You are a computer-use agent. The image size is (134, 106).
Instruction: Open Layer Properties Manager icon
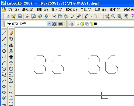click(72, 24)
